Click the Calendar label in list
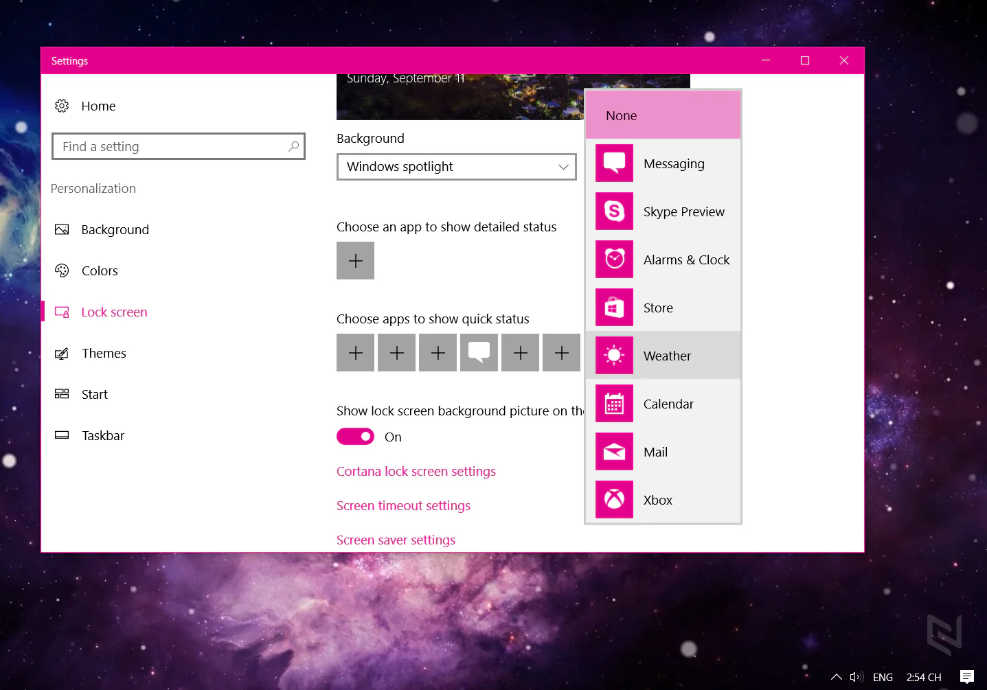The image size is (987, 690). tap(668, 404)
